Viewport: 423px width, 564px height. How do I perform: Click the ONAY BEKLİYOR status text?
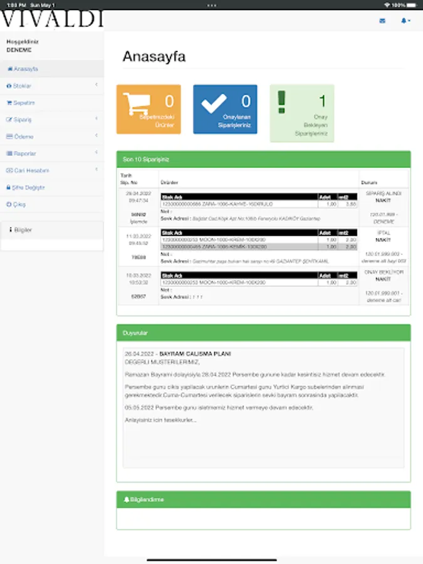pyautogui.click(x=384, y=273)
